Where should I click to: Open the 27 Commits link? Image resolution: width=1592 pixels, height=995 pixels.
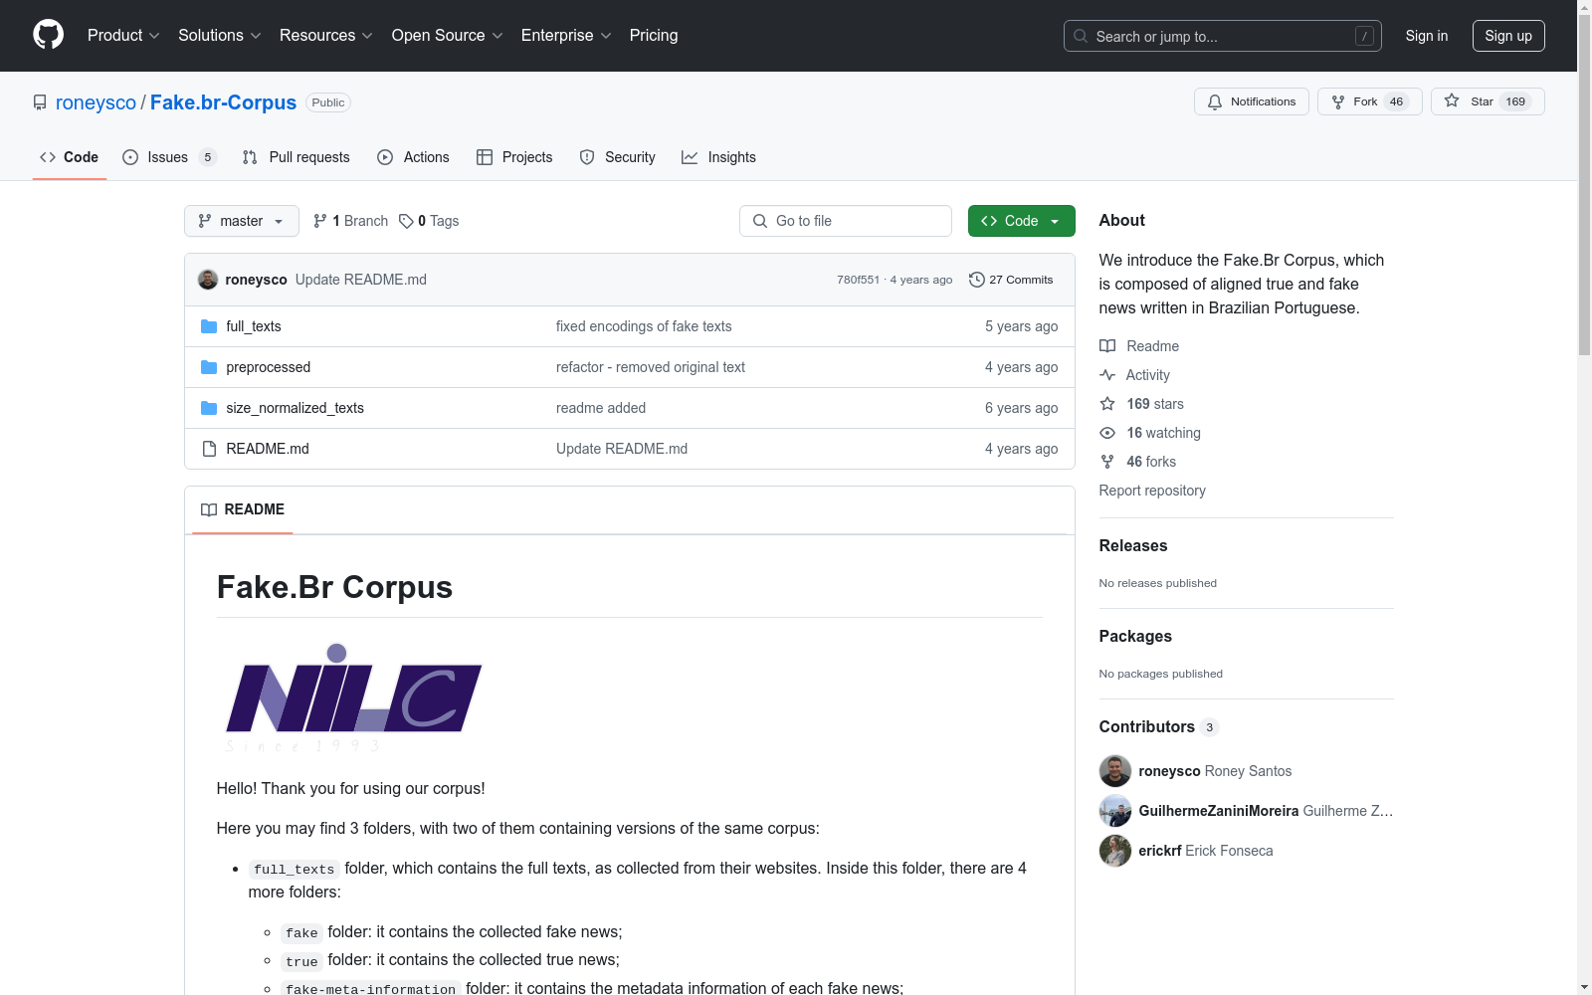tap(1011, 280)
